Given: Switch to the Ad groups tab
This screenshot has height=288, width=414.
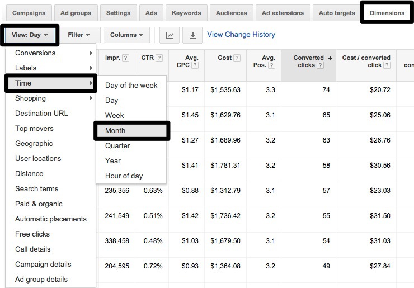Looking at the screenshot, I should pos(76,13).
